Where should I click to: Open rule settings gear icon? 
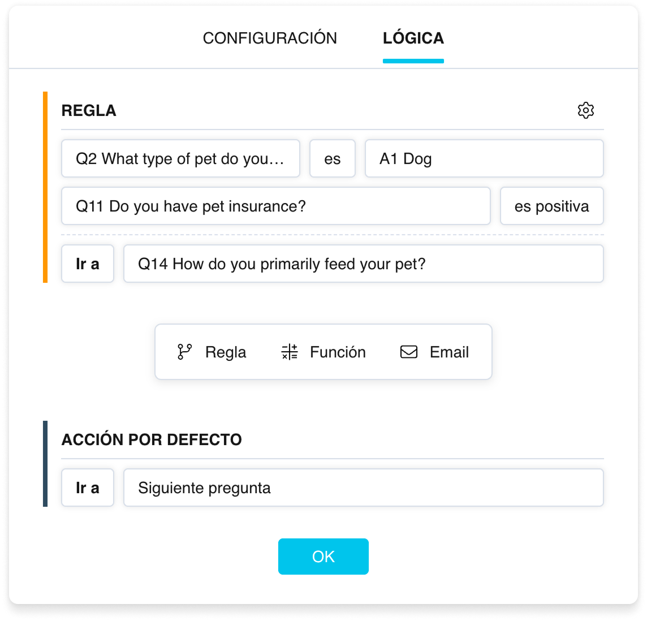point(585,110)
